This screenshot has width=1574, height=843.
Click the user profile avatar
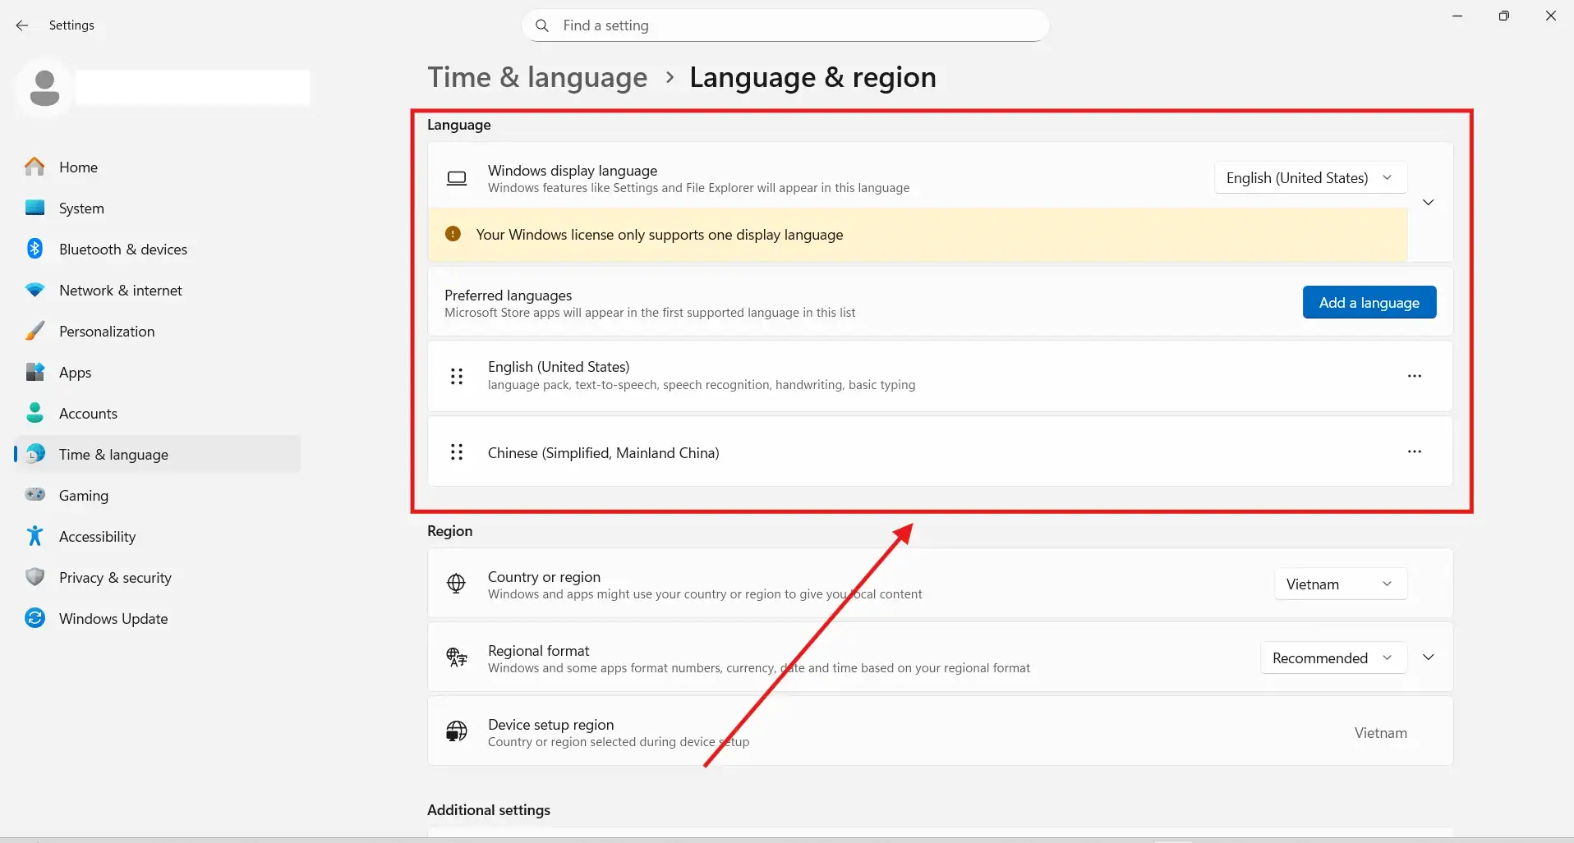click(x=44, y=88)
